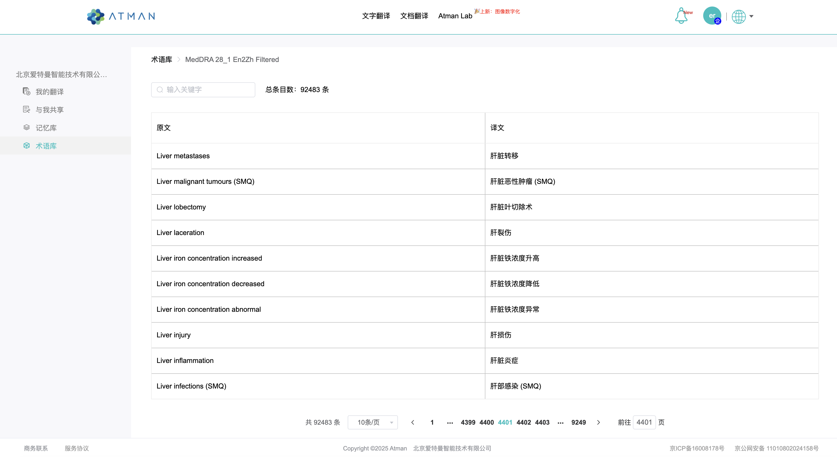
Task: Click the 术语库 breadcrumb link
Action: click(161, 59)
